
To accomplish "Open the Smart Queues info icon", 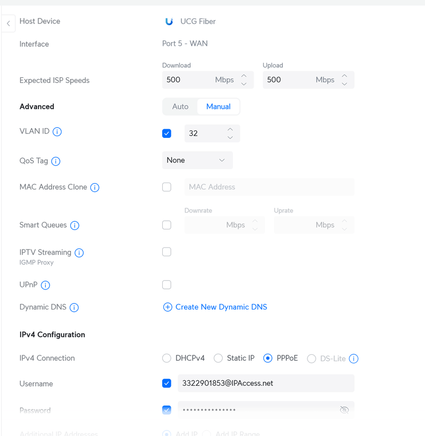I will coord(75,225).
